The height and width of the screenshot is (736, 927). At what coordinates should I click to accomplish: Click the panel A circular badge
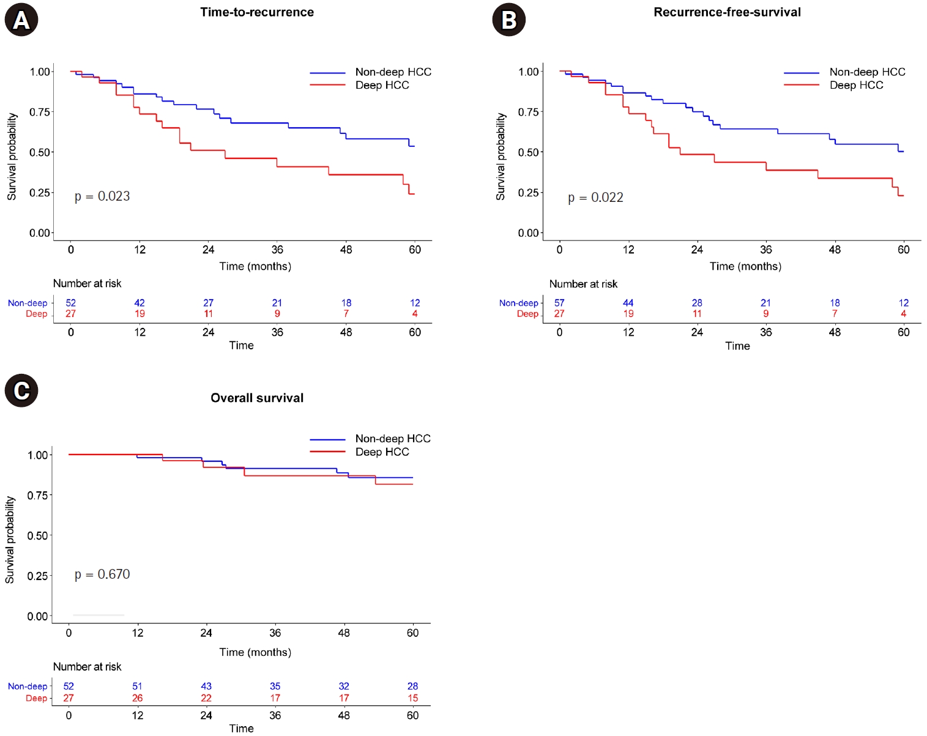(21, 20)
